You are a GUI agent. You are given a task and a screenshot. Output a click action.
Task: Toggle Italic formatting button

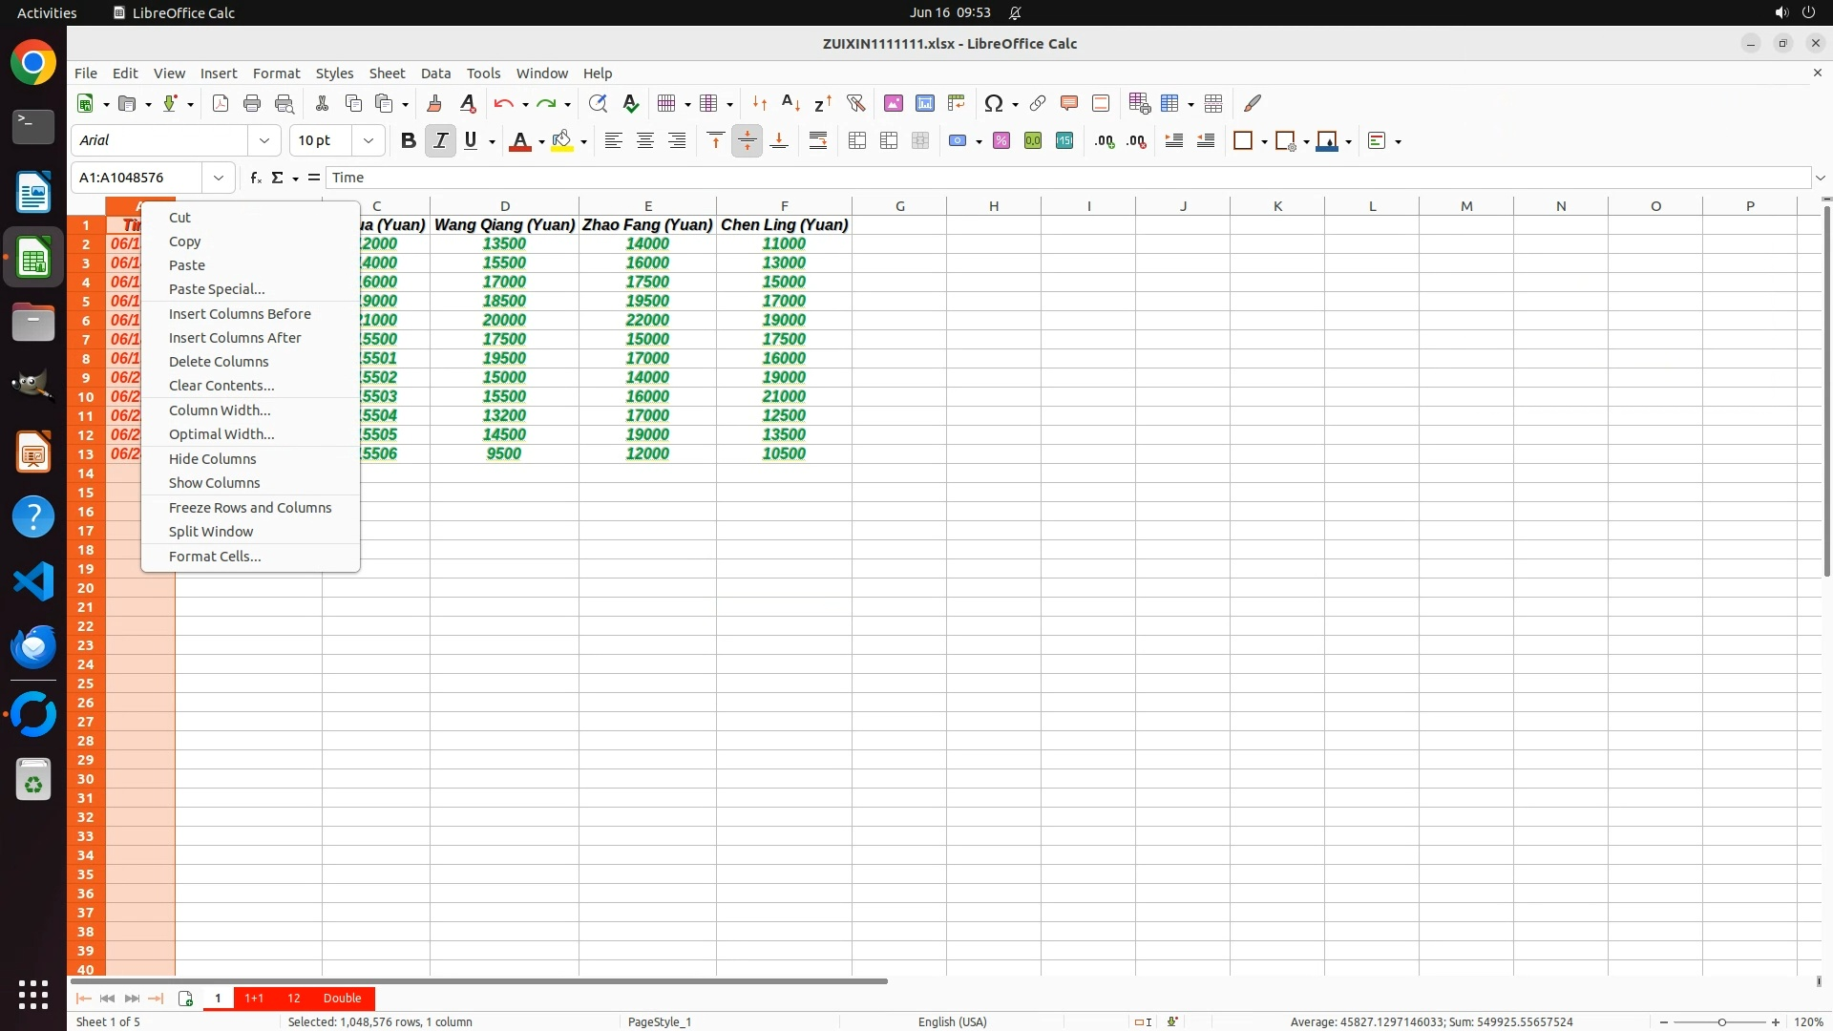440,141
